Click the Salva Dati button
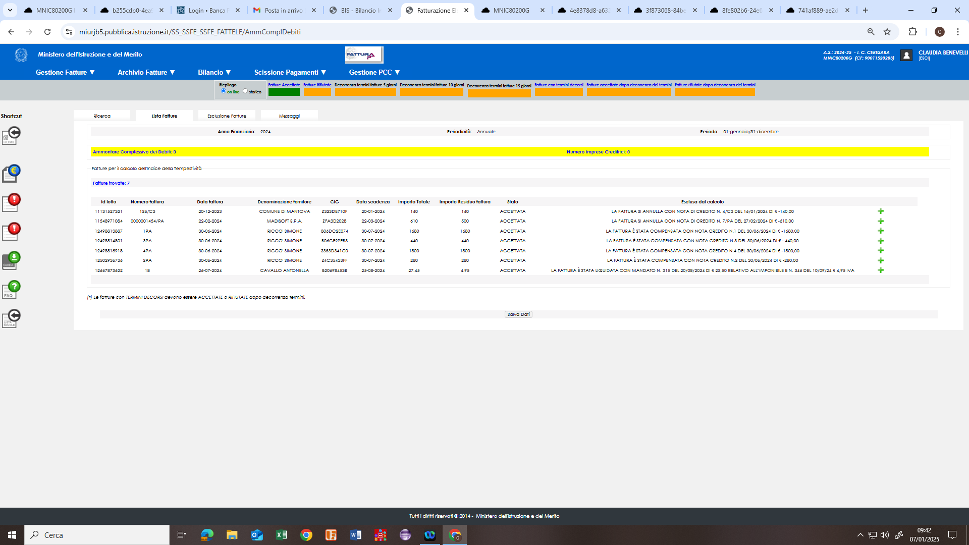Image resolution: width=969 pixels, height=545 pixels. pyautogui.click(x=518, y=314)
